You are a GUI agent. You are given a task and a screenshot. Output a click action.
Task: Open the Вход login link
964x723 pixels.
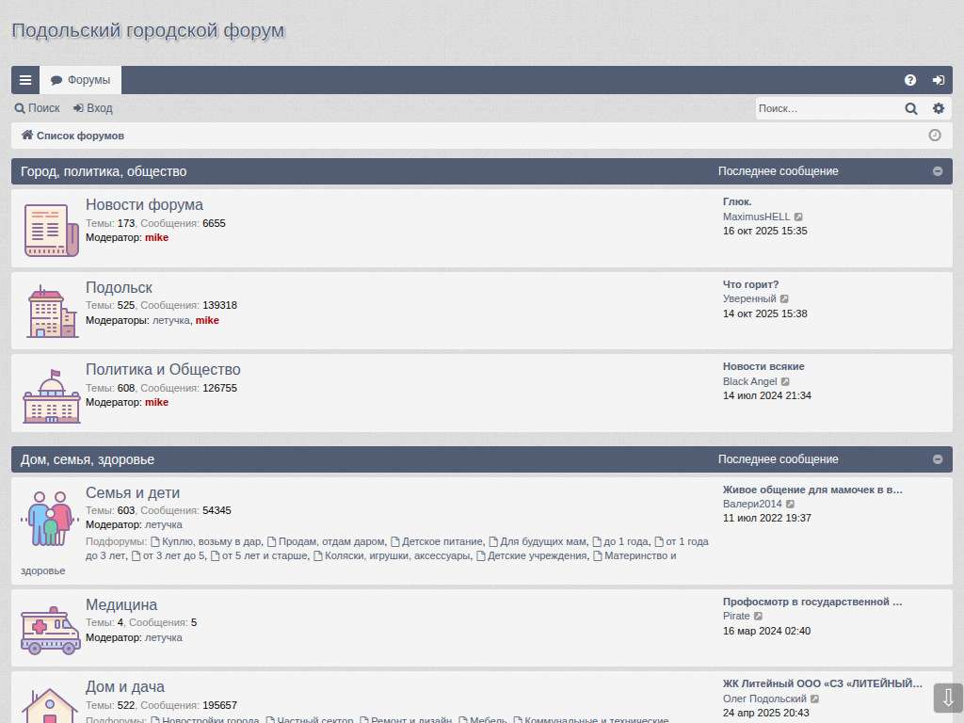pyautogui.click(x=93, y=108)
